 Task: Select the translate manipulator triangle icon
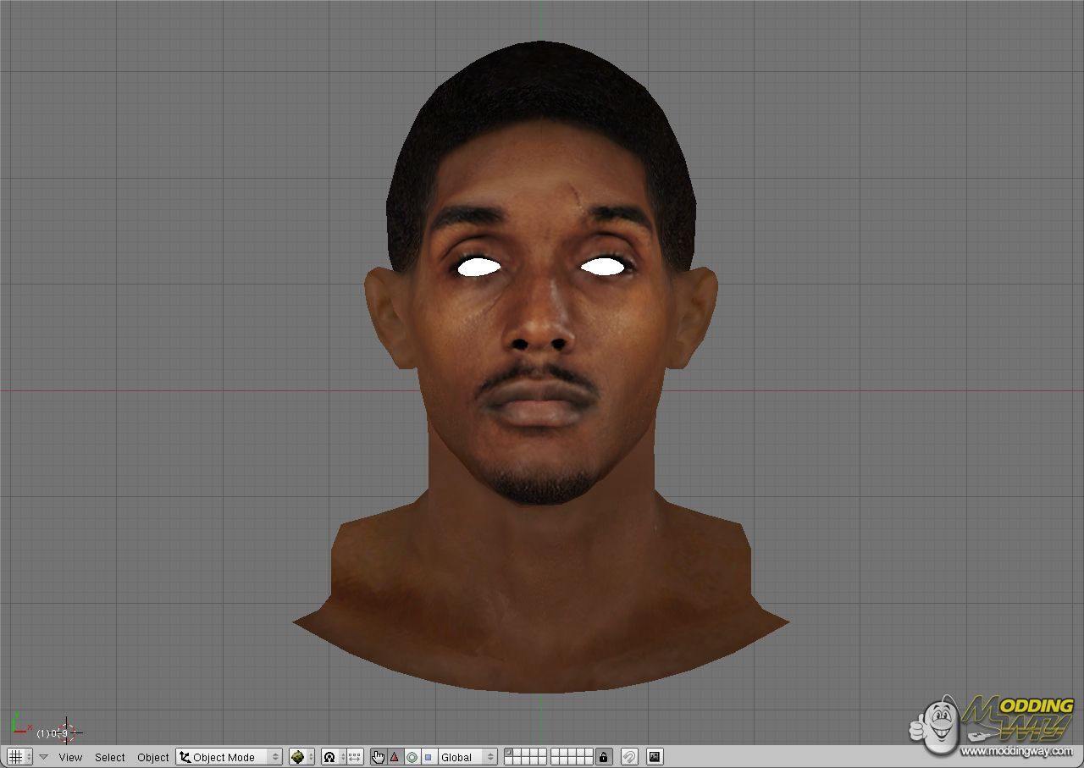394,757
